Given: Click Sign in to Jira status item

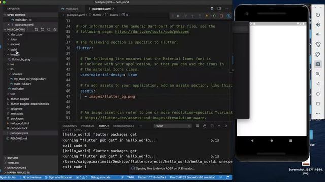Looking at the screenshot, I should tap(8, 177).
